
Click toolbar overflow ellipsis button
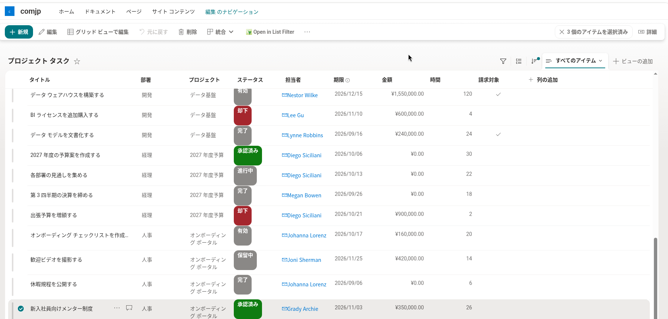click(x=307, y=32)
